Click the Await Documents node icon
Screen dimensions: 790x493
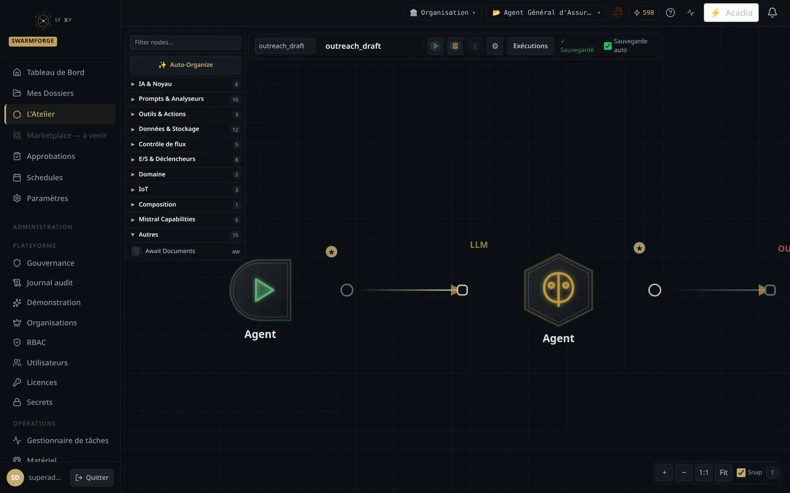pos(136,251)
